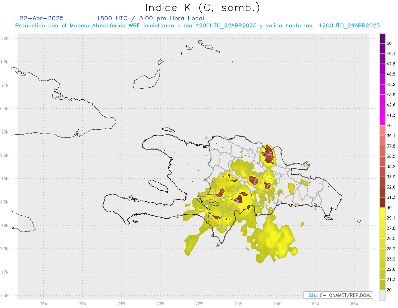
Task: Click the '25.2' color scale value
Action: 391,249
